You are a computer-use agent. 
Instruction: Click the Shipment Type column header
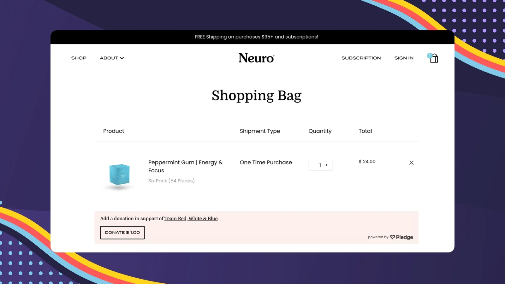click(260, 131)
